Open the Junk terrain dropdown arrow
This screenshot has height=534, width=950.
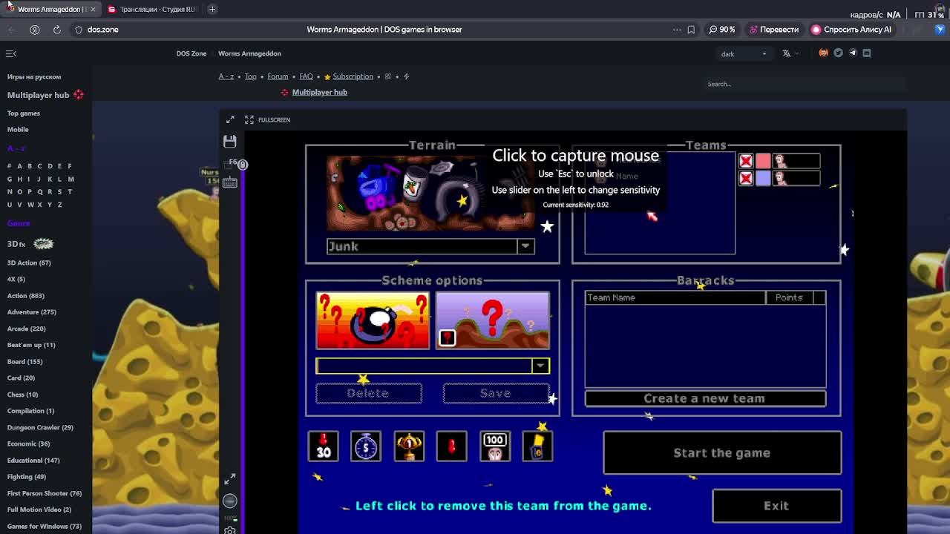tap(525, 246)
